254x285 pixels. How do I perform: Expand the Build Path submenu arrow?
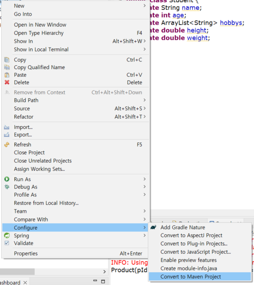[x=144, y=100]
